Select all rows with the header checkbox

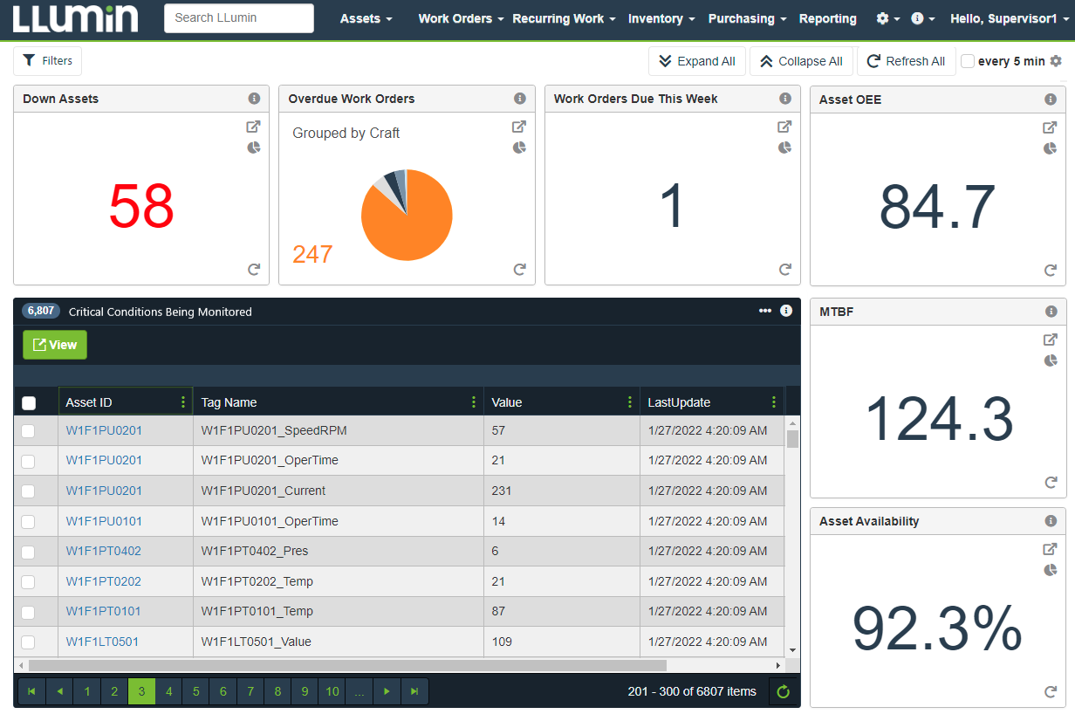coord(29,402)
